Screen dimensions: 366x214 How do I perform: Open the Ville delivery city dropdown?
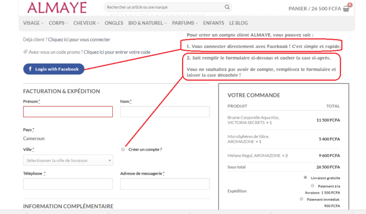68,160
